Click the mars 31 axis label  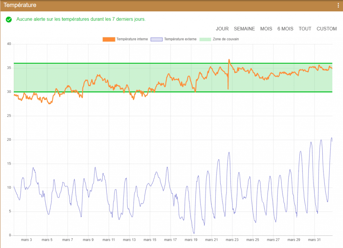[x=314, y=240]
